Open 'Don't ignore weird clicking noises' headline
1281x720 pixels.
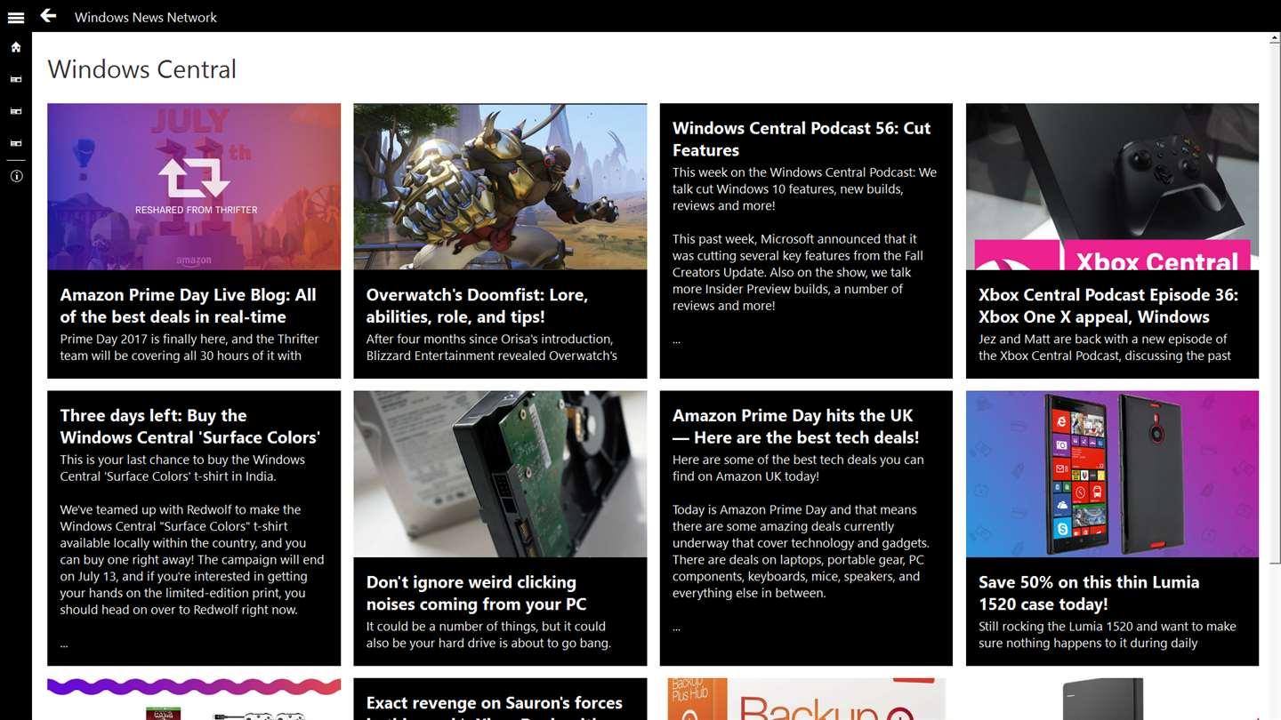(477, 593)
